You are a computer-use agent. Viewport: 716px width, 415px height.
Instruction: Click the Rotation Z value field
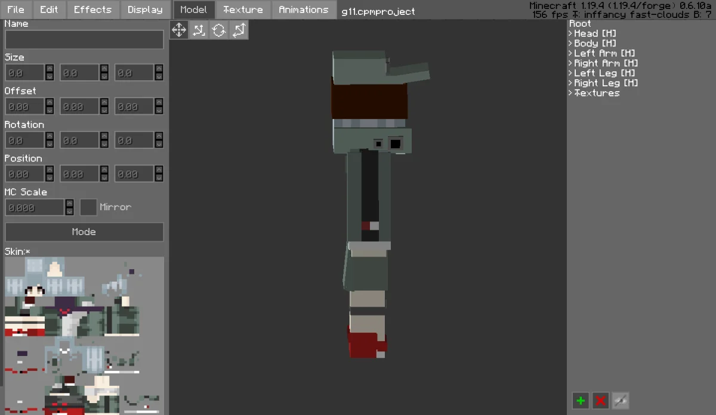pyautogui.click(x=134, y=140)
